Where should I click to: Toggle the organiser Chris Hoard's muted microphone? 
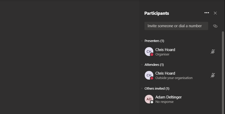[213, 52]
